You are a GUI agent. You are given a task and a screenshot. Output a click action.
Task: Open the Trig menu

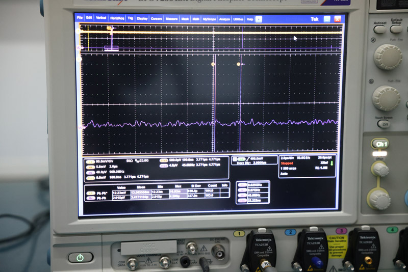point(131,18)
